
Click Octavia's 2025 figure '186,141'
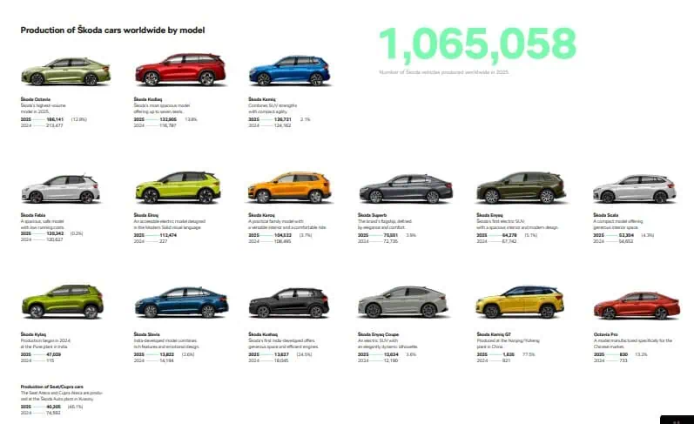click(55, 119)
